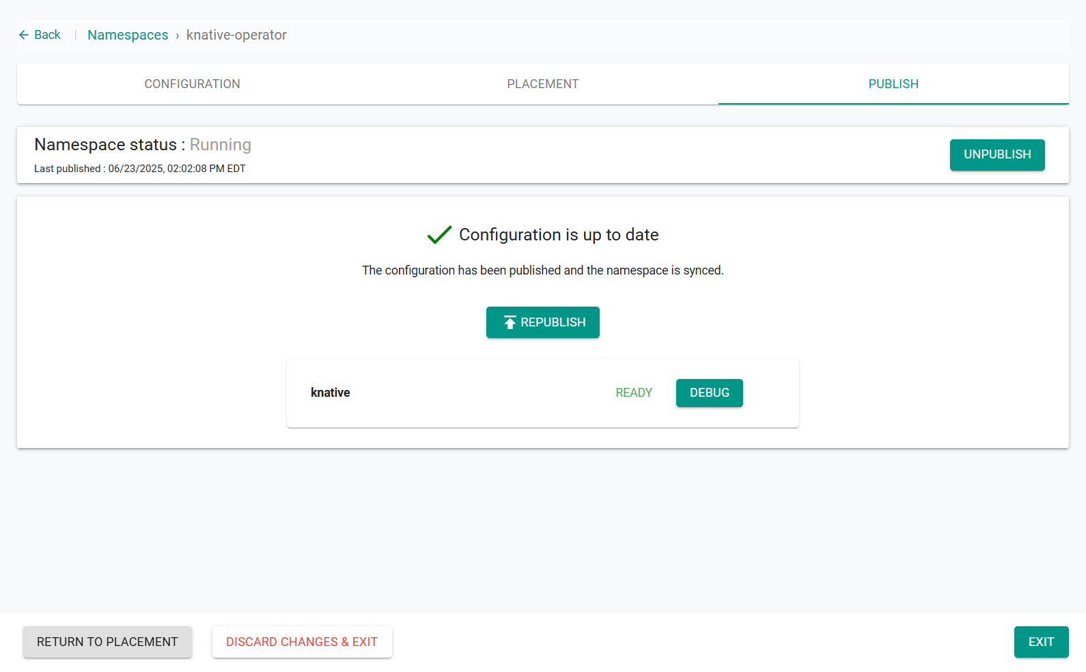Click the Back arrow icon

[24, 35]
